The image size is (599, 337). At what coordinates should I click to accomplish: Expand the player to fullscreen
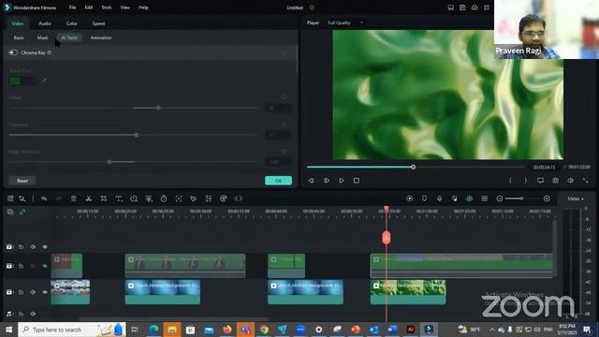585,181
